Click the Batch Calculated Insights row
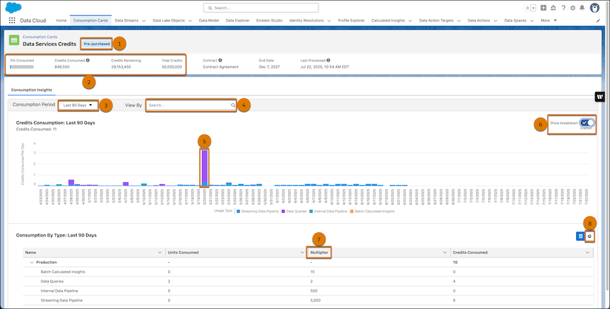This screenshot has height=309, width=610. tap(308, 272)
